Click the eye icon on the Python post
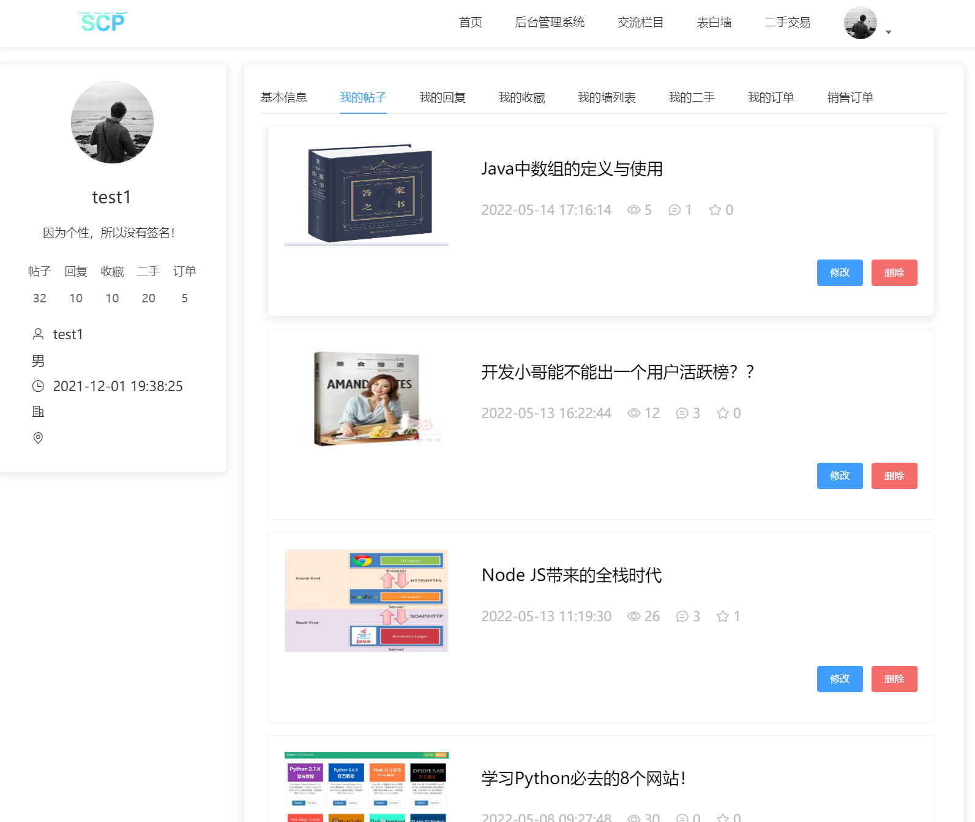975x822 pixels. (634, 818)
